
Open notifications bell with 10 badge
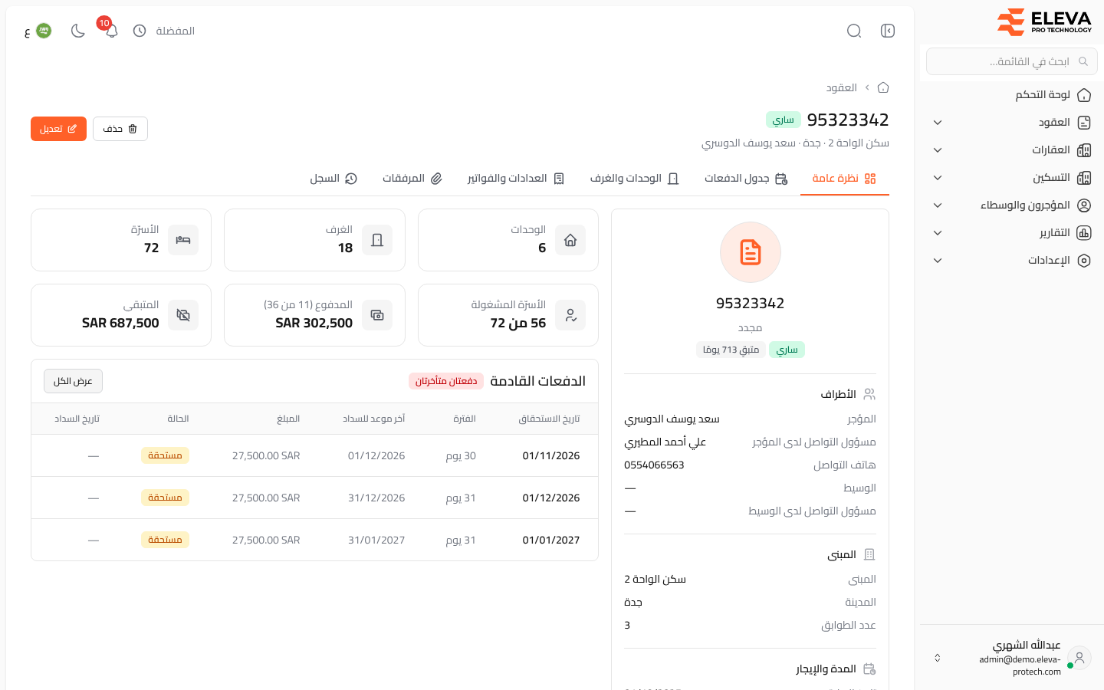click(x=111, y=31)
